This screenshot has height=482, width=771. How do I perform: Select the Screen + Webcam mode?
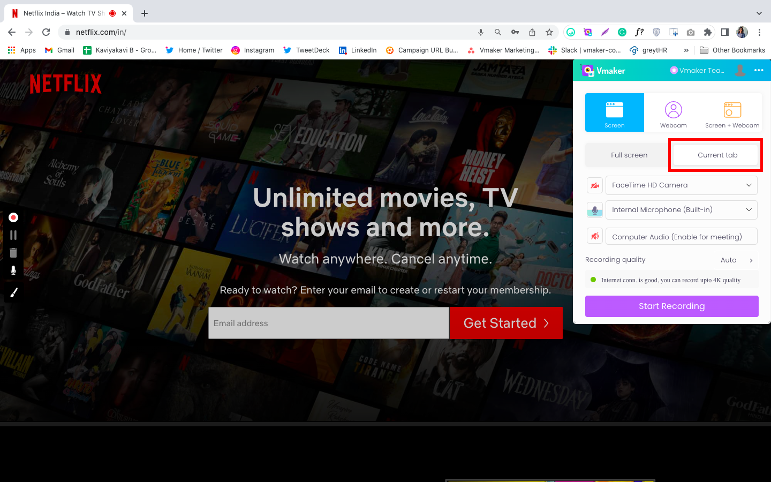pyautogui.click(x=732, y=112)
